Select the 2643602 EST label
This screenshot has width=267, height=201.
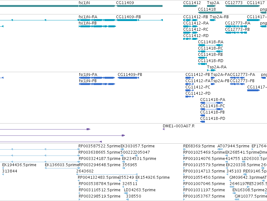[85, 171]
